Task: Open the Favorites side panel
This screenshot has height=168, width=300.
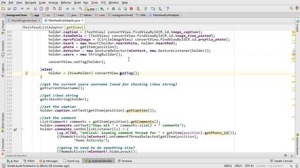Action: [x=3, y=147]
